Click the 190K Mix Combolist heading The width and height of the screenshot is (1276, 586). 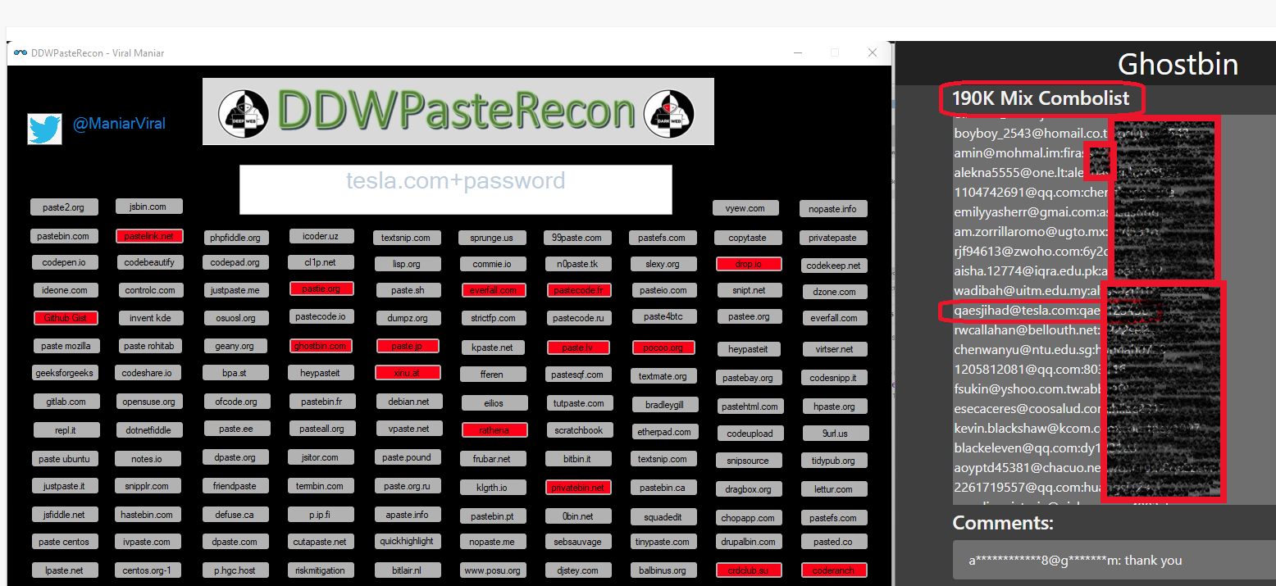pyautogui.click(x=1041, y=98)
